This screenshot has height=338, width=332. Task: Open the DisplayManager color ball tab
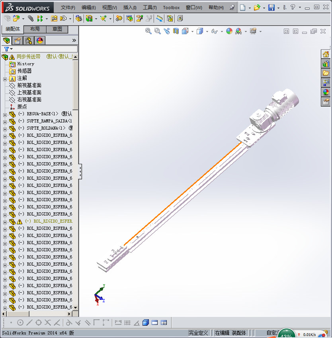[x=40, y=40]
